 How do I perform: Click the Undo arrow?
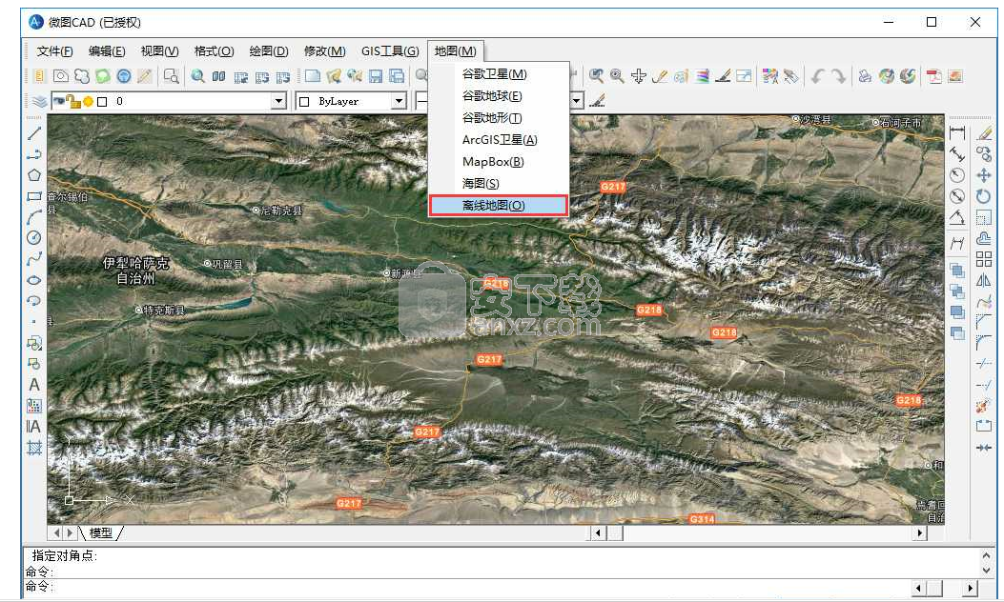[x=818, y=77]
